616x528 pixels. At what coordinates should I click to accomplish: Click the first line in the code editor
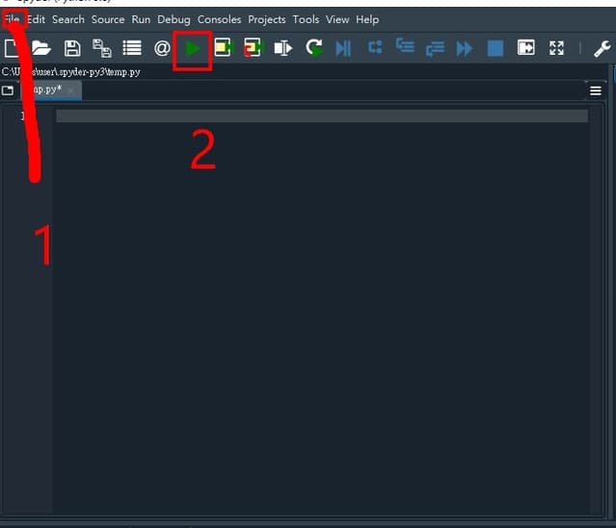coord(318,117)
